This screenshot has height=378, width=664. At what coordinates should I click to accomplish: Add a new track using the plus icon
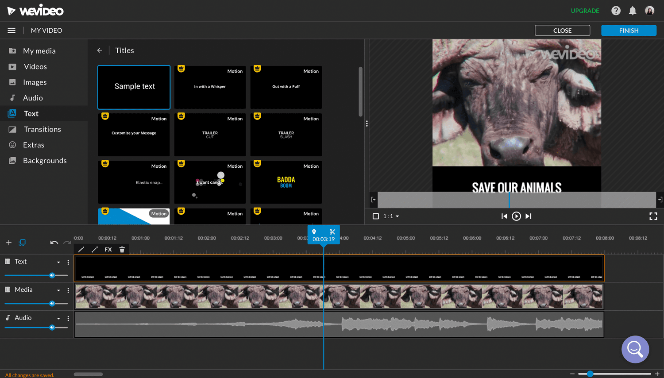8,243
